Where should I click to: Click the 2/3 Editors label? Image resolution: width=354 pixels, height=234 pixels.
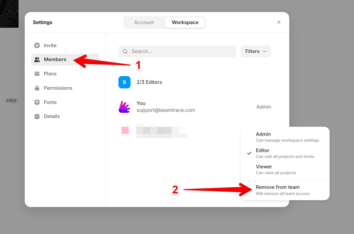(x=149, y=82)
